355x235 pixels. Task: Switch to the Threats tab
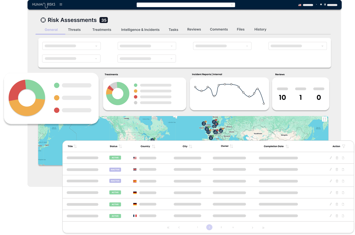point(74,30)
